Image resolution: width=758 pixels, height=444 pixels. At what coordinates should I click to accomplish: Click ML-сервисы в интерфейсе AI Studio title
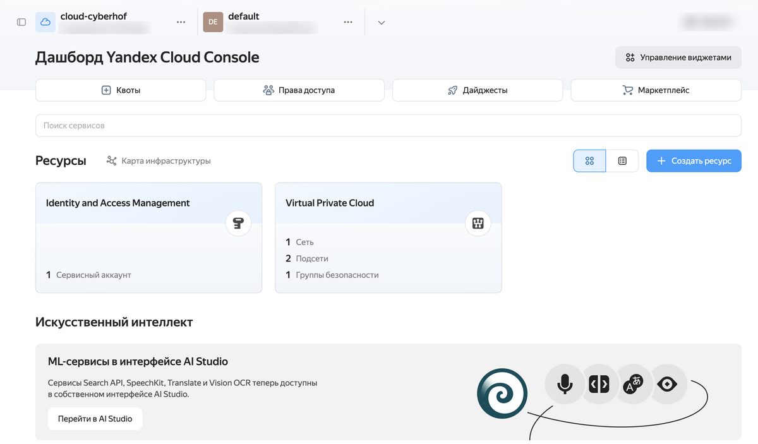click(x=138, y=362)
